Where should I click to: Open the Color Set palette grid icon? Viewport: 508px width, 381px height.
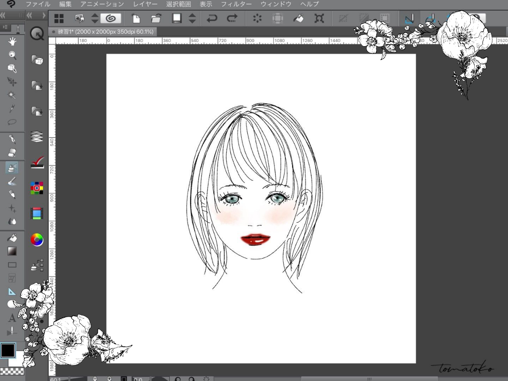pos(37,187)
